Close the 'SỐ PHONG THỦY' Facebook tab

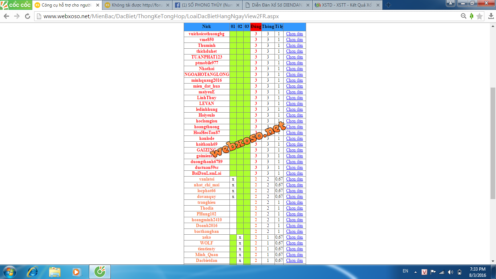click(238, 5)
